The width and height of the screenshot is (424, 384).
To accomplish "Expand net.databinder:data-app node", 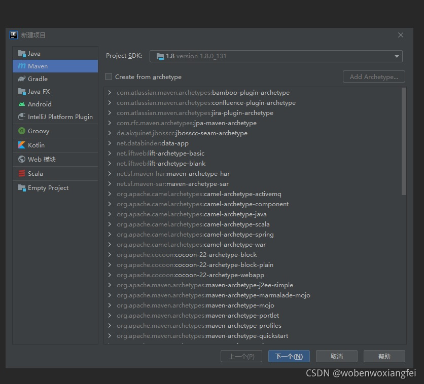I will click(110, 143).
